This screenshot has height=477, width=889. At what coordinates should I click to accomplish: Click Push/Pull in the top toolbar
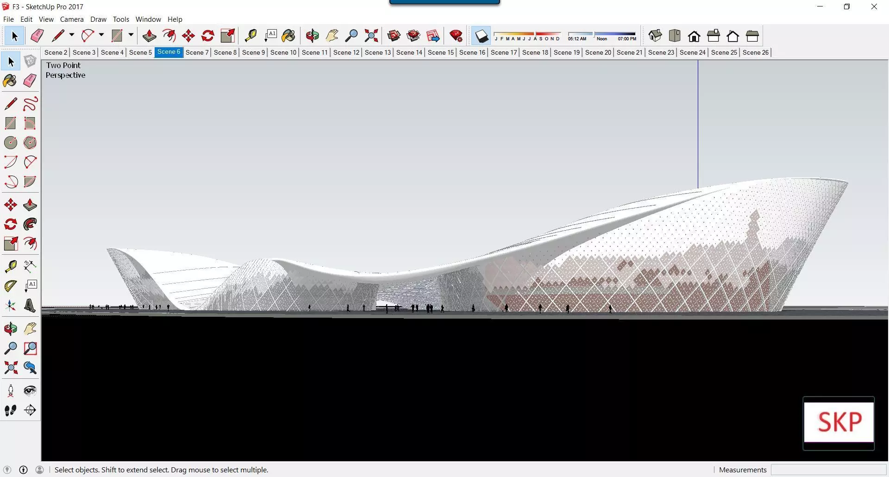click(149, 36)
